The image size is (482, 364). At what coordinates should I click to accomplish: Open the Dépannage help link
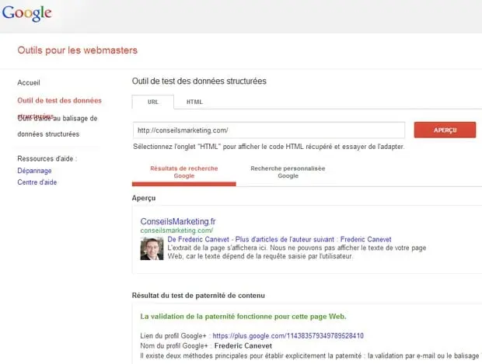coord(34,171)
